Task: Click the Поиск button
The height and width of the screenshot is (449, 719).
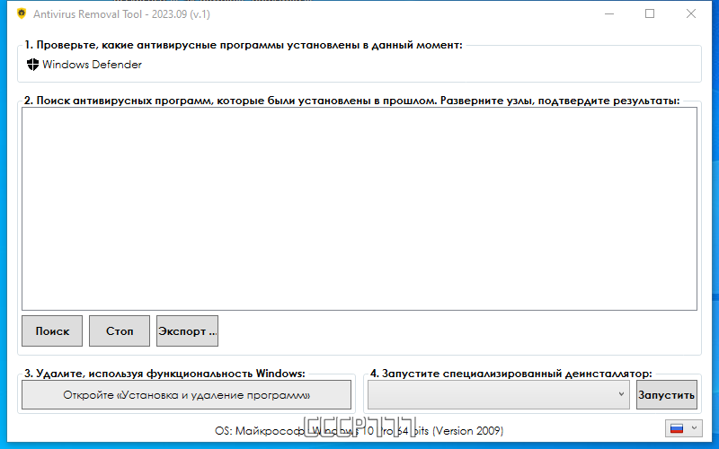Action: pyautogui.click(x=52, y=330)
